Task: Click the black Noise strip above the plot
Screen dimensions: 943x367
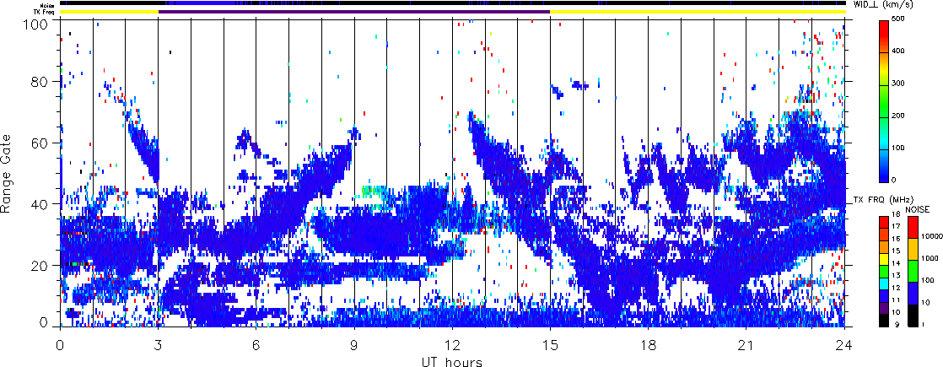Action: pyautogui.click(x=452, y=3)
